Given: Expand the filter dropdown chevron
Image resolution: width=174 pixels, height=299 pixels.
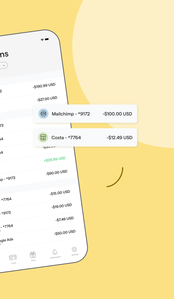Looking at the screenshot, I should pyautogui.click(x=4, y=65).
